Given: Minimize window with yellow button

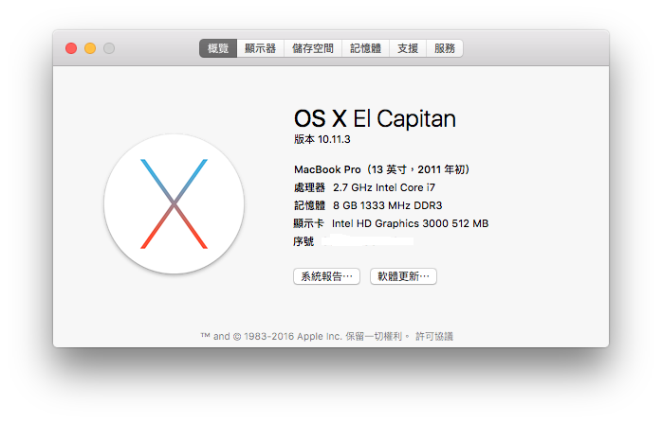Looking at the screenshot, I should 90,48.
